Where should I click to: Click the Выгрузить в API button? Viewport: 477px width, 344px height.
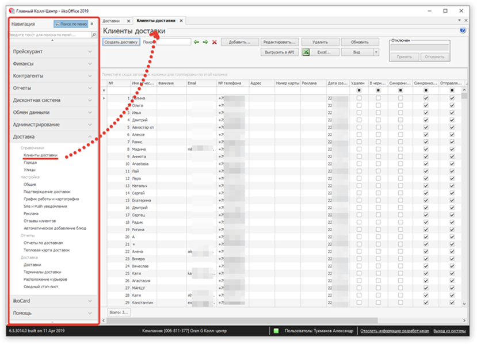(x=279, y=52)
